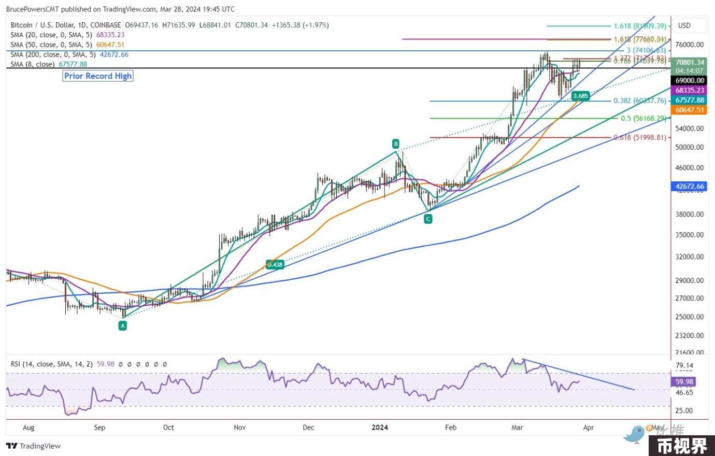Viewport: 715px width, 456px height.
Task: Click the 0.382 (60337.76) retracement label
Action: point(640,101)
